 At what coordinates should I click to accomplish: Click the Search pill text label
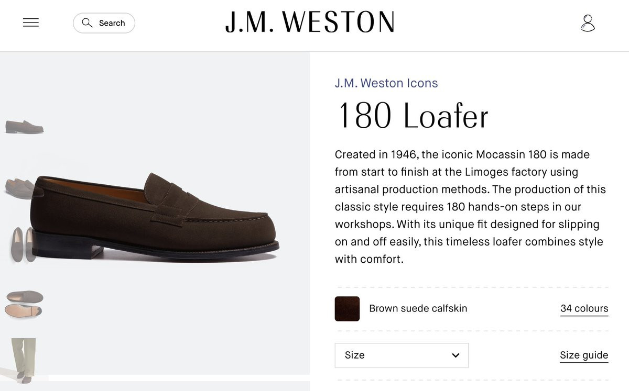(x=112, y=23)
